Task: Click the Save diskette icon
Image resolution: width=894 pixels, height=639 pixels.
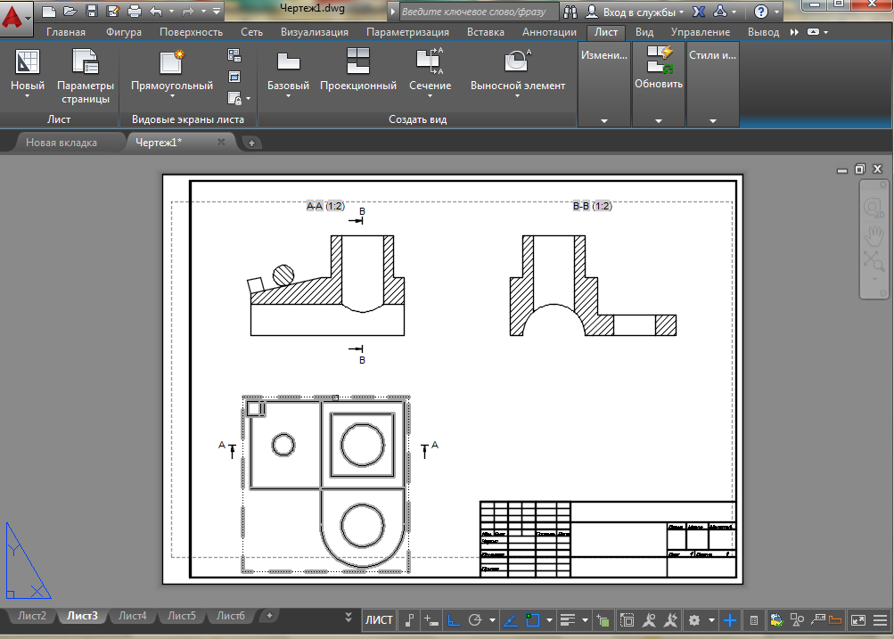Action: [91, 11]
